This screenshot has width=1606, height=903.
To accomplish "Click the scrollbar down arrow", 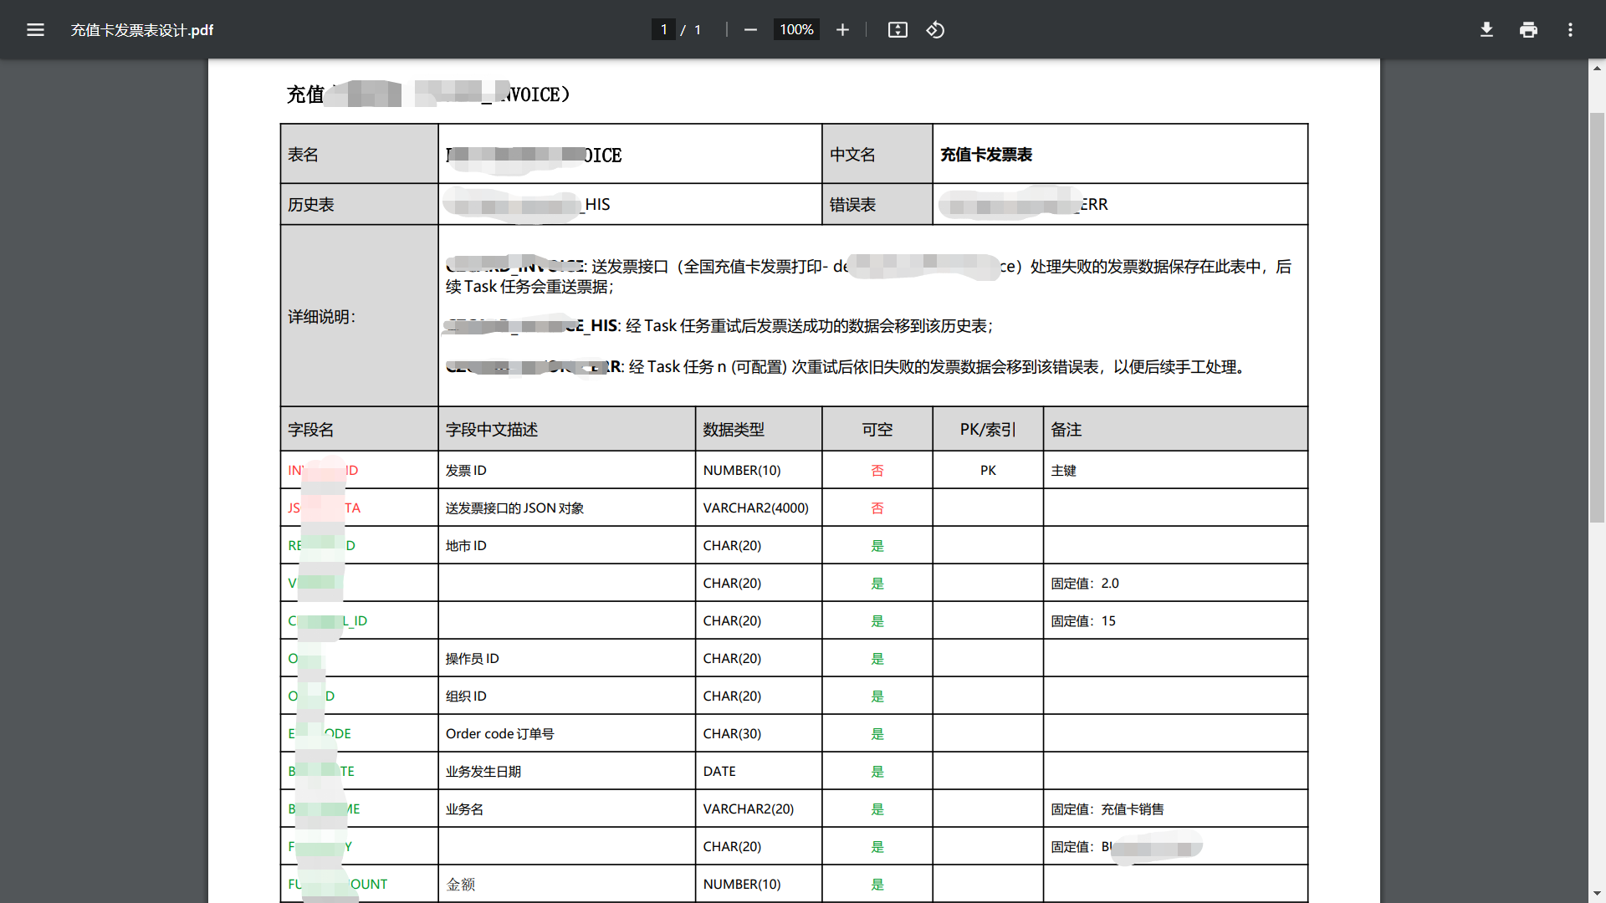I will tap(1597, 893).
